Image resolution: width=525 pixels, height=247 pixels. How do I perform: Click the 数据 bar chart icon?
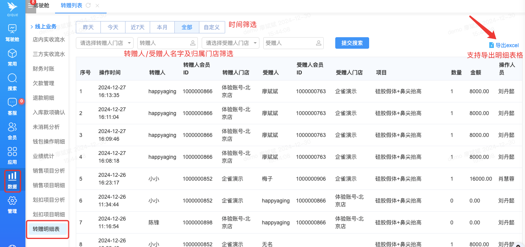(12, 176)
